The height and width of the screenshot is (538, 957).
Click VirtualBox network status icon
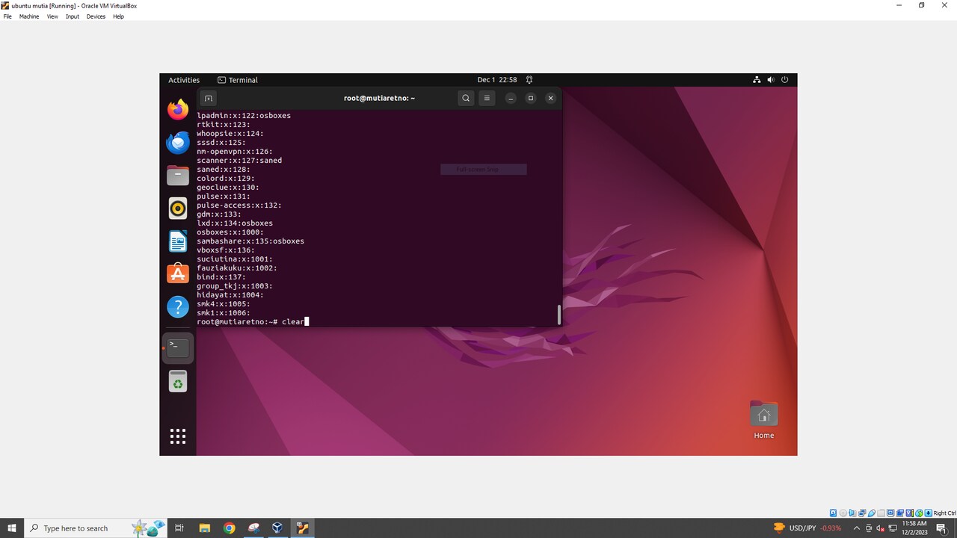point(862,513)
